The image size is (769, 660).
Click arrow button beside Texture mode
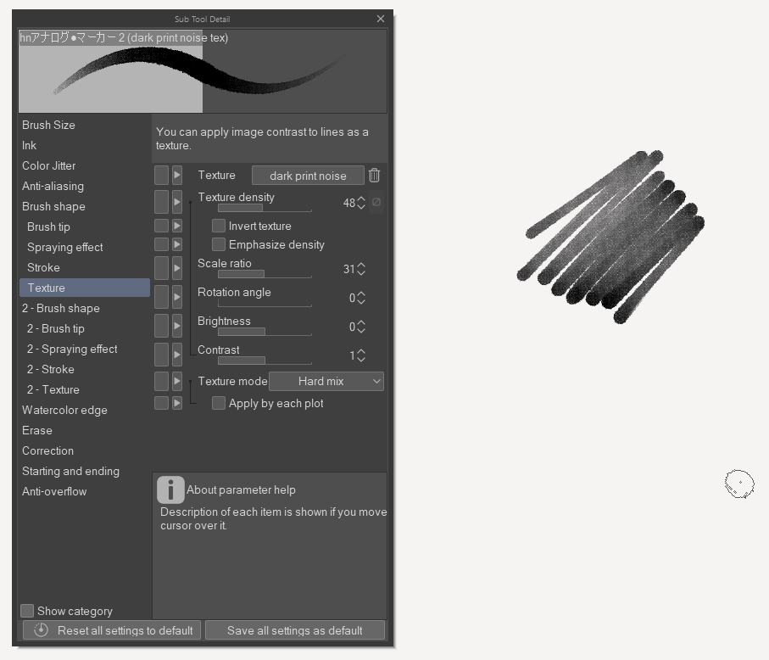pos(177,381)
